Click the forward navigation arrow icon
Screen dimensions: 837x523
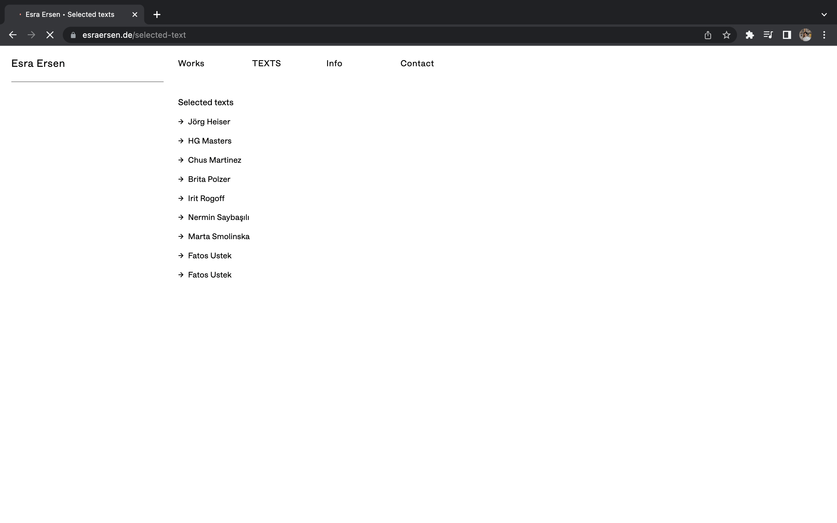(31, 35)
